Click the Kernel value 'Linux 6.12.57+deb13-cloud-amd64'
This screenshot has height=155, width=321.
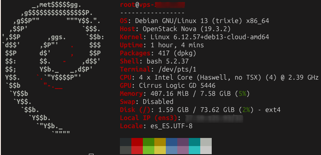pos(210,37)
